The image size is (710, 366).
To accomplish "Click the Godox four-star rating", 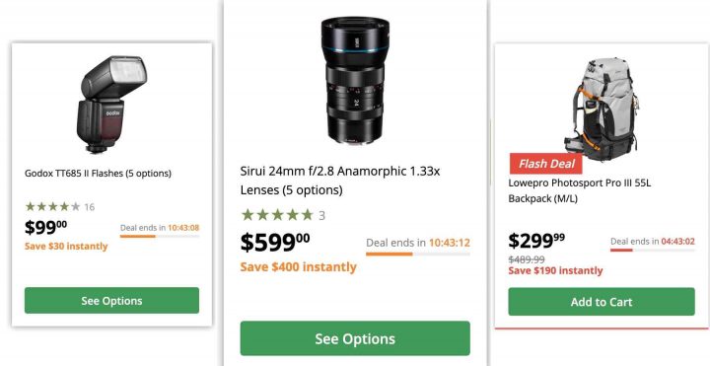I will tap(52, 207).
